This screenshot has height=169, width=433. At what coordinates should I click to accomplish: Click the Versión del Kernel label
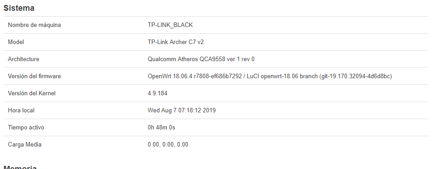click(x=32, y=93)
